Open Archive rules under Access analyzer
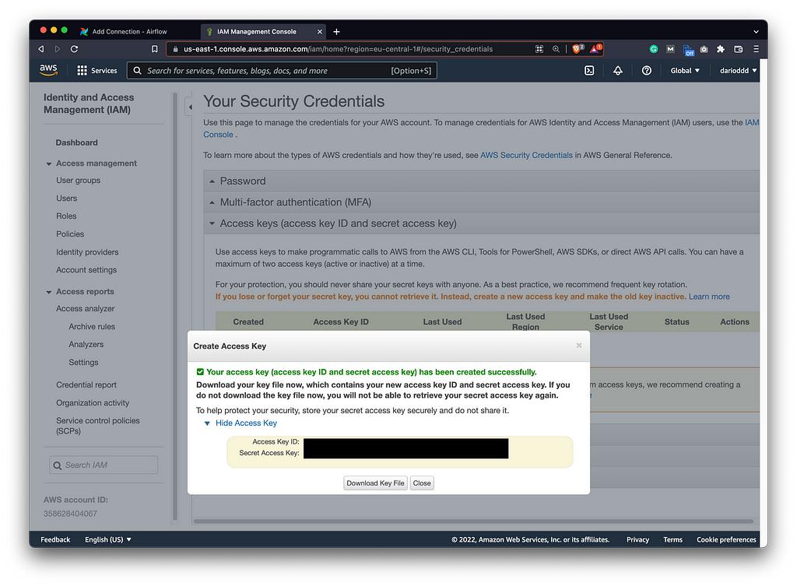Viewport: 797px width, 586px height. tap(92, 326)
